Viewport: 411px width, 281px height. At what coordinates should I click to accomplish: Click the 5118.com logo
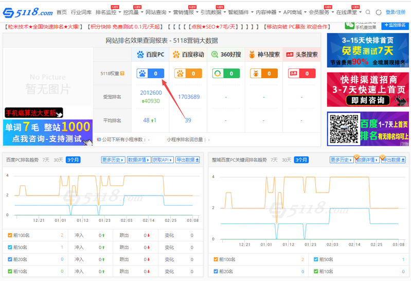[x=28, y=12]
